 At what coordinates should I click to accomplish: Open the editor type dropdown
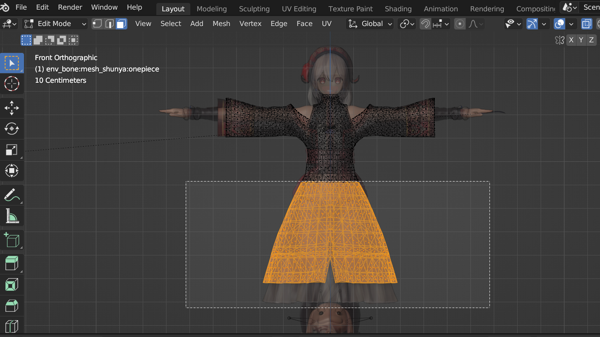click(x=10, y=24)
